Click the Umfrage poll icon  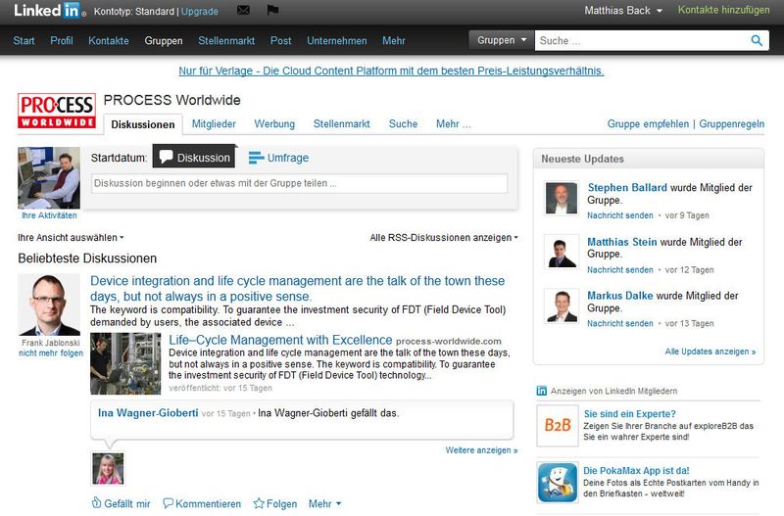(256, 158)
